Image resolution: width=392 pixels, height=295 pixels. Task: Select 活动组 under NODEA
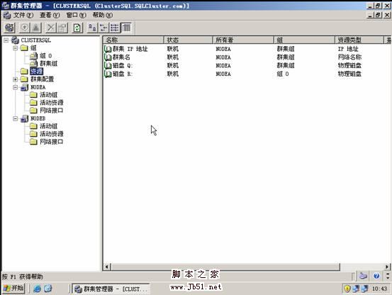click(49, 95)
